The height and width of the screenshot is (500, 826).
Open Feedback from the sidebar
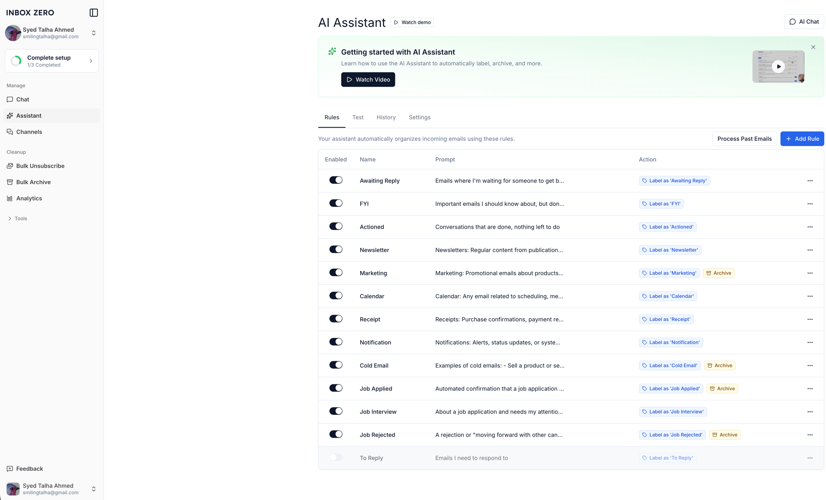[52, 469]
